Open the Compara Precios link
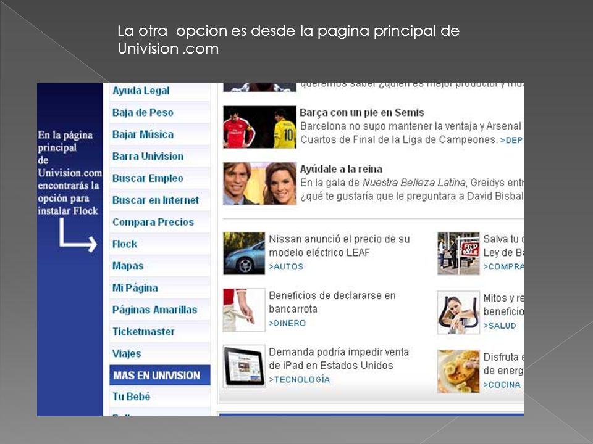The image size is (593, 444). tap(153, 222)
